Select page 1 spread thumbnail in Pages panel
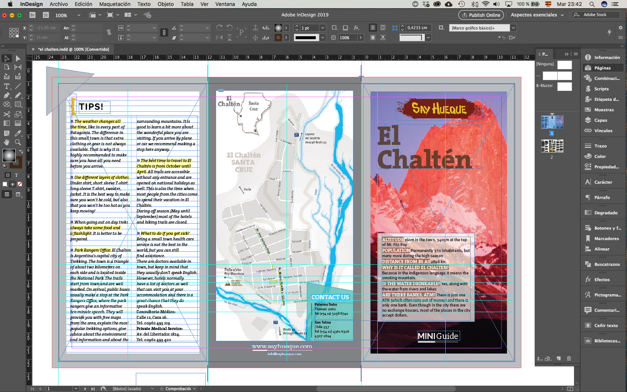 (552, 122)
